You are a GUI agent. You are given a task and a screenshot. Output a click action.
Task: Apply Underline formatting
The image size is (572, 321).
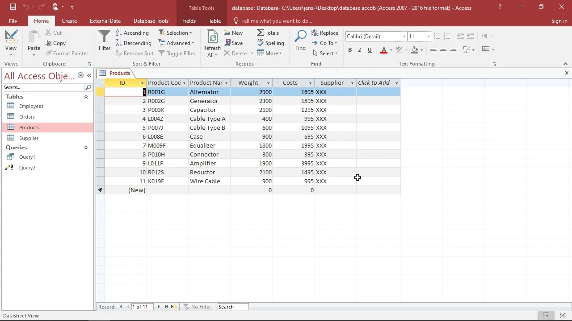(370, 49)
